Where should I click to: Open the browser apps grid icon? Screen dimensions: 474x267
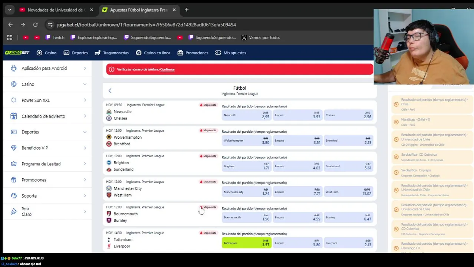point(10,37)
